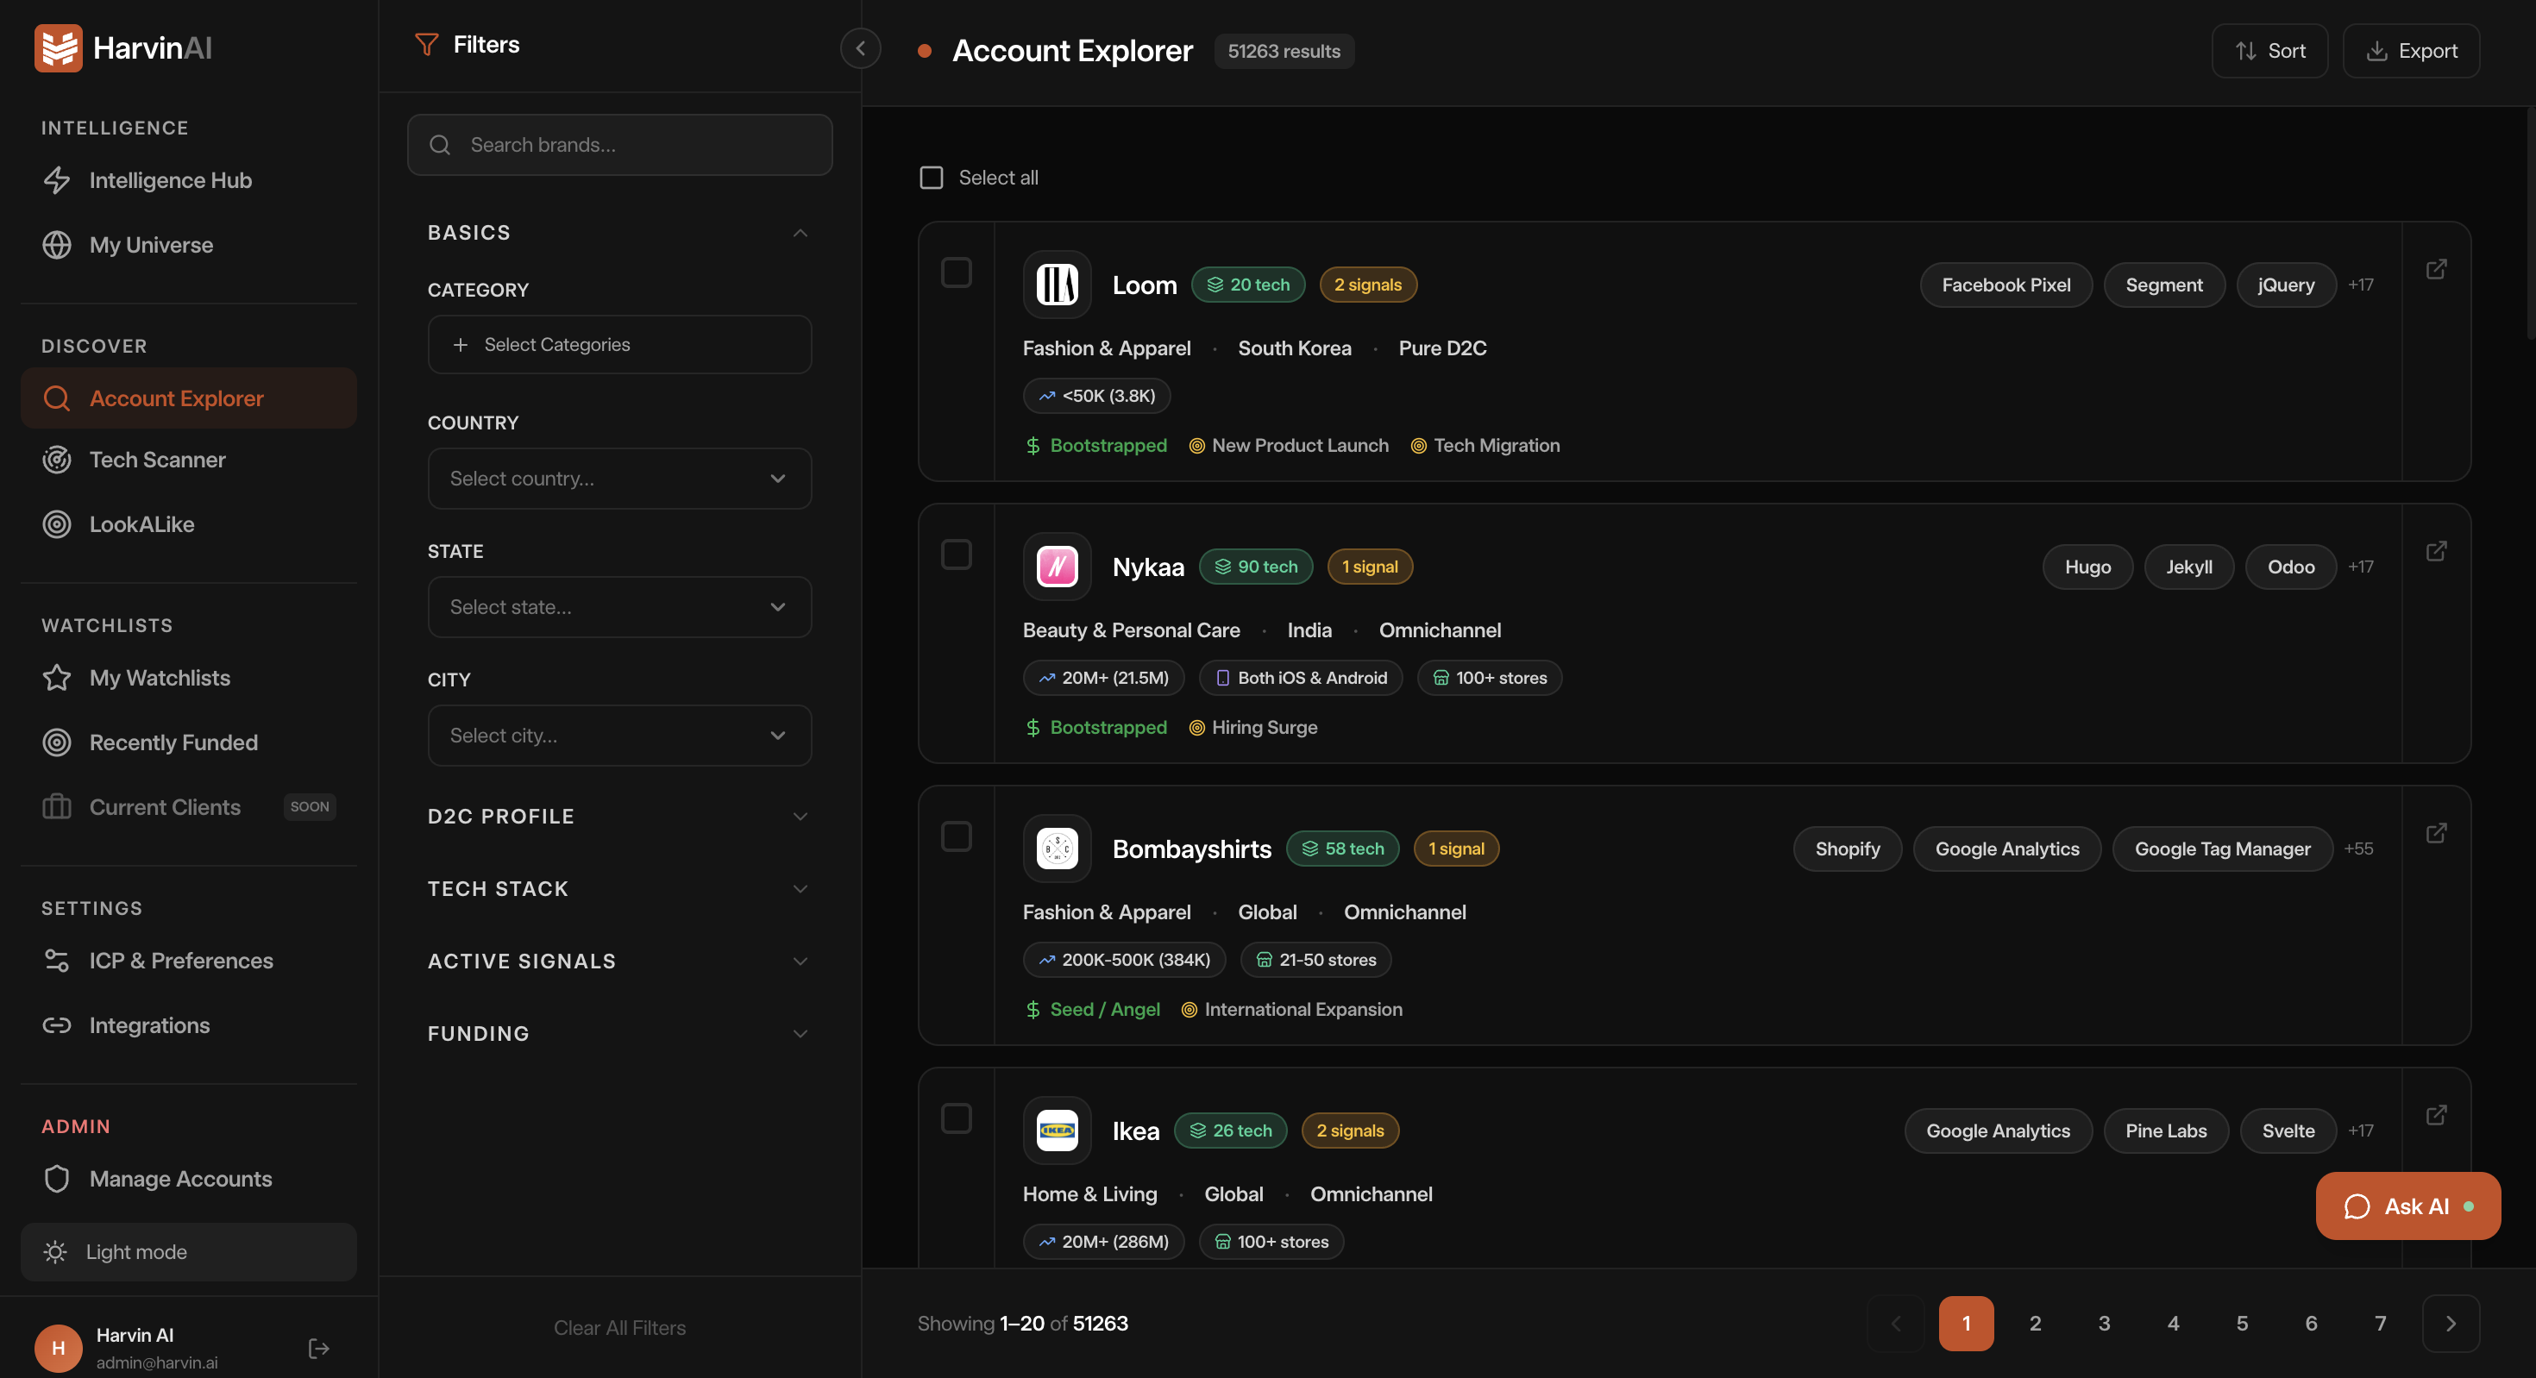2536x1378 pixels.
Task: Open the Intelligence Hub from the sidebar
Action: tap(169, 180)
